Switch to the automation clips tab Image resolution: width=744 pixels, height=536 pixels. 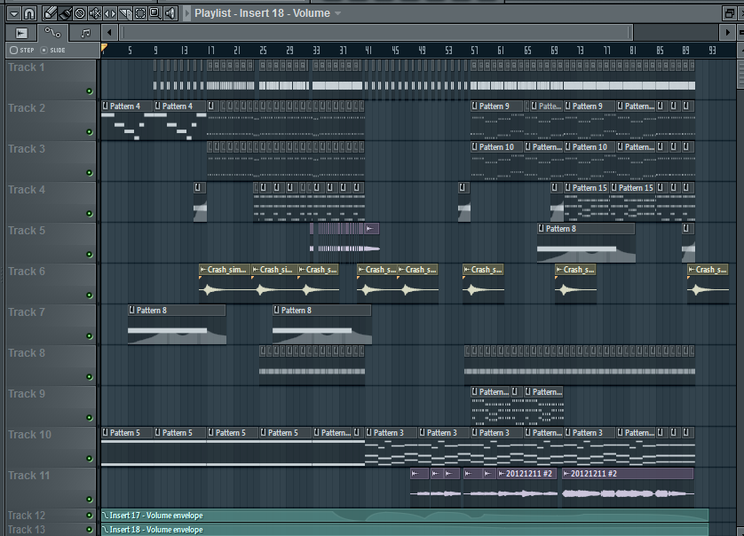point(52,33)
